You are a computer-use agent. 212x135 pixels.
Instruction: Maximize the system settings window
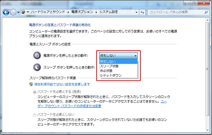[x=194, y=3]
